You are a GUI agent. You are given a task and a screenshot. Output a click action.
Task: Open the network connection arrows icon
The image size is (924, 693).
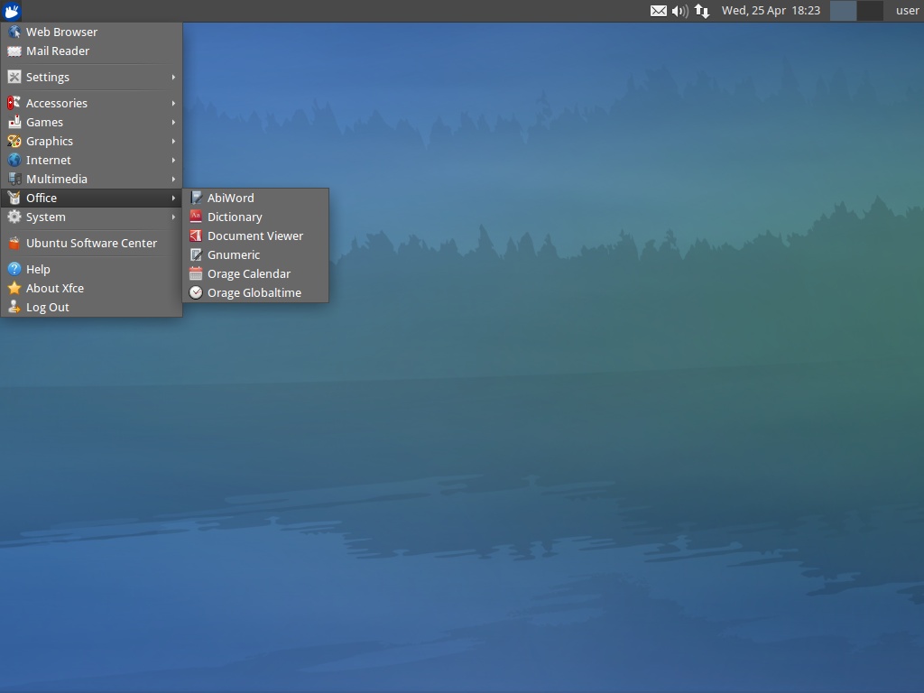[702, 11]
